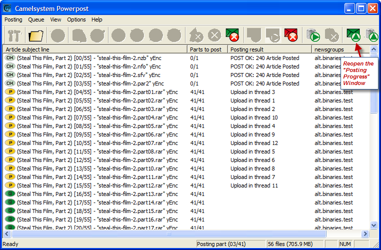Viewport: 381px width, 250px height.
Task: Click the yellow P icon for part08.rar row
Action: (x=10, y=151)
